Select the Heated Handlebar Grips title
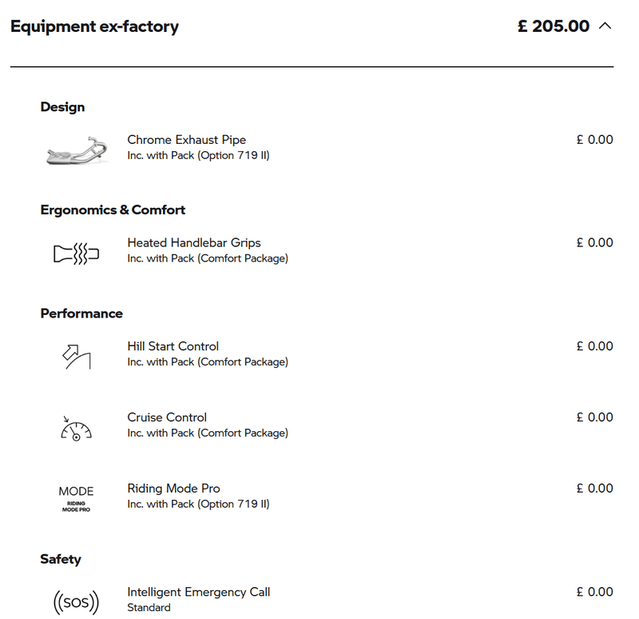 pyautogui.click(x=193, y=242)
